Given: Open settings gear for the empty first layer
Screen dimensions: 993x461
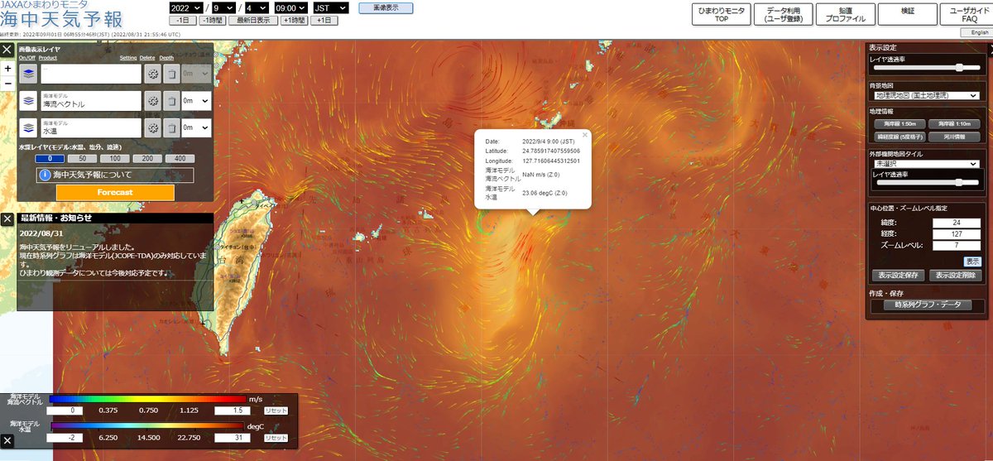Looking at the screenshot, I should click(152, 74).
